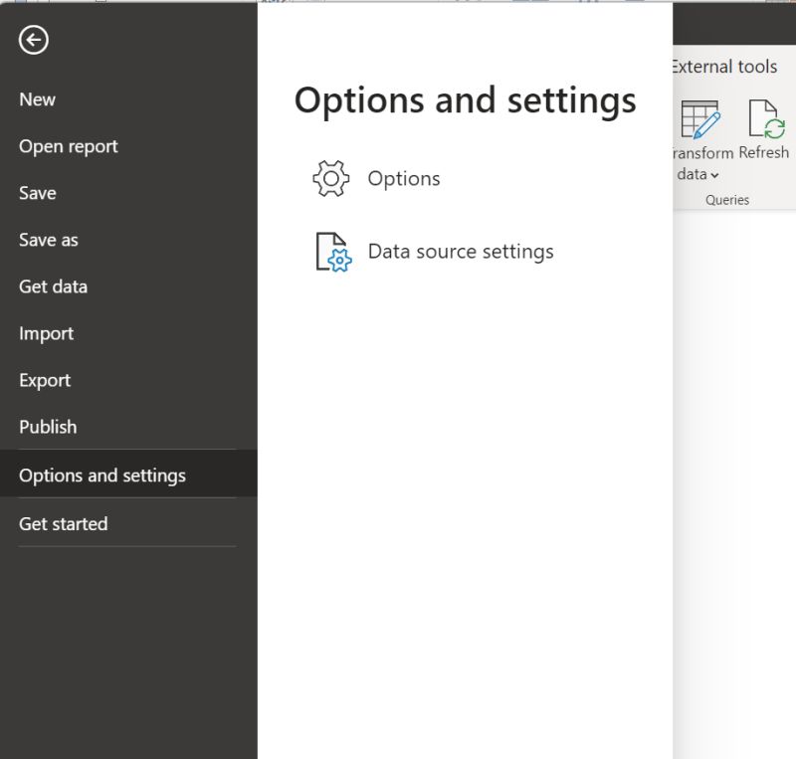Click the Queries group label
The width and height of the screenshot is (796, 759).
pyautogui.click(x=727, y=199)
